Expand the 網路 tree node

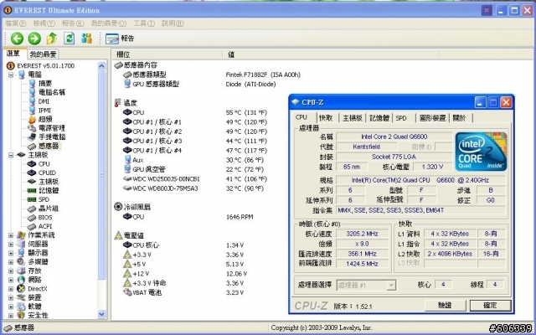(x=11, y=280)
